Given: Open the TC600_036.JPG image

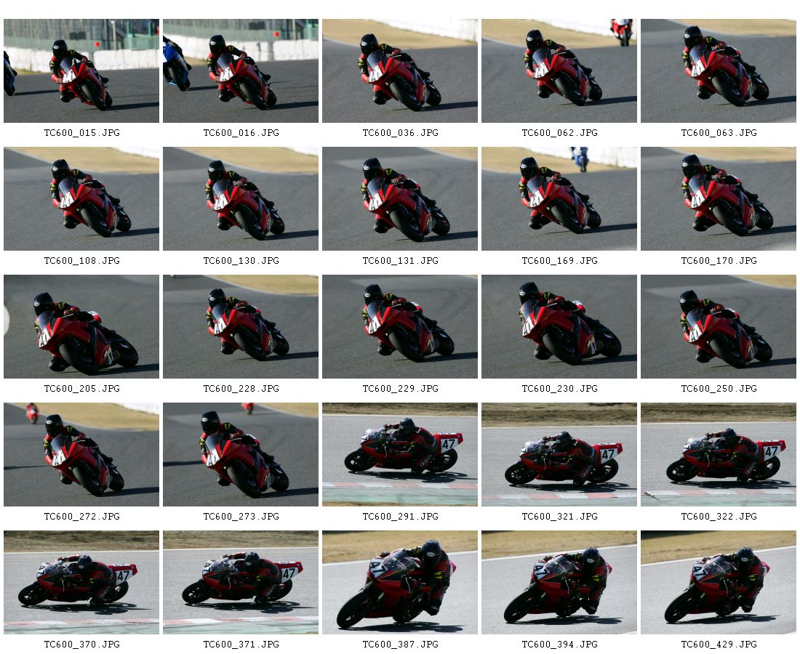Looking at the screenshot, I should coord(399,71).
